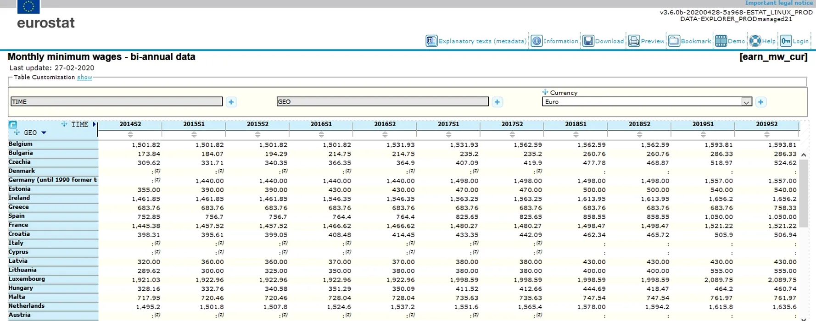
Task: Click the vertical scrollbar of the table
Action: [803, 193]
